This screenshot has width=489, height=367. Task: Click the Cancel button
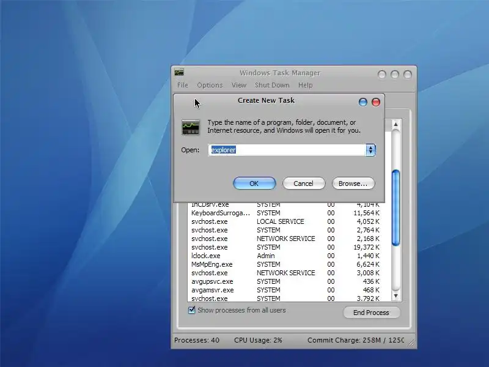click(303, 183)
